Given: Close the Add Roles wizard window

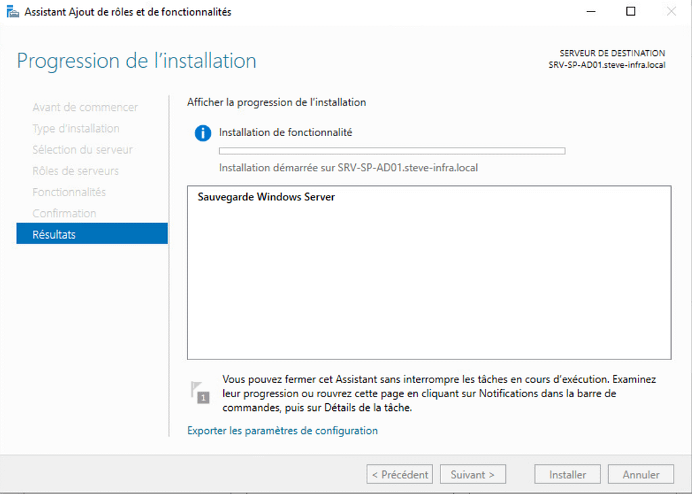Looking at the screenshot, I should 671,12.
